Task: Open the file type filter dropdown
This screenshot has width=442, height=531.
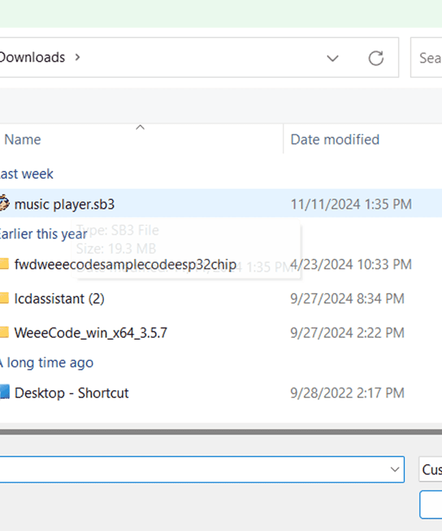Action: click(430, 469)
